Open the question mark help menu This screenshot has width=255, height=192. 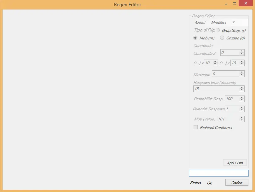[233, 23]
